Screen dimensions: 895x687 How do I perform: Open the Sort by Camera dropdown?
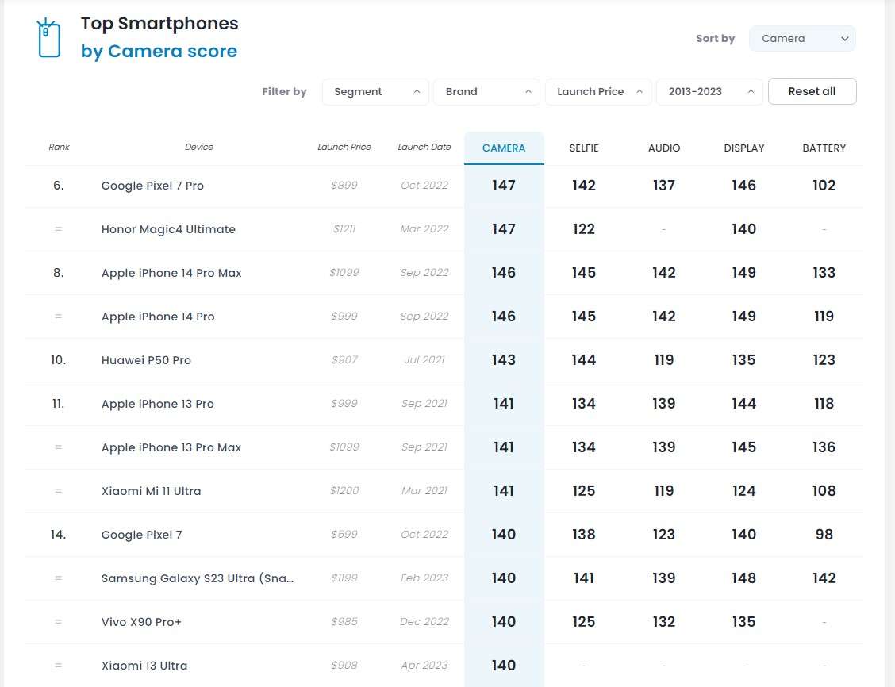[x=802, y=38]
